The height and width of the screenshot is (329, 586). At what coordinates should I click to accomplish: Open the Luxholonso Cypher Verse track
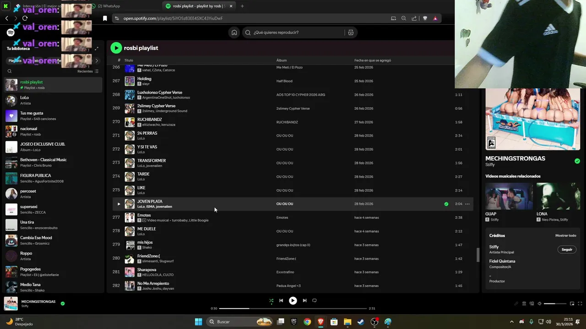pos(160,92)
